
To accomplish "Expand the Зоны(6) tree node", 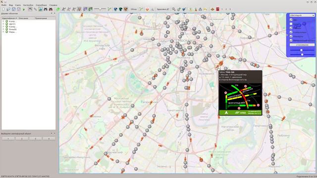I will (x=3, y=29).
